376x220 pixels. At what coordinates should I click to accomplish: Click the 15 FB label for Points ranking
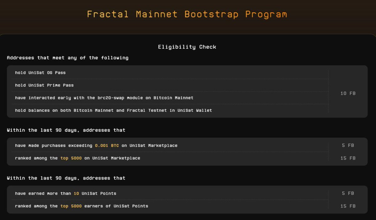point(348,206)
